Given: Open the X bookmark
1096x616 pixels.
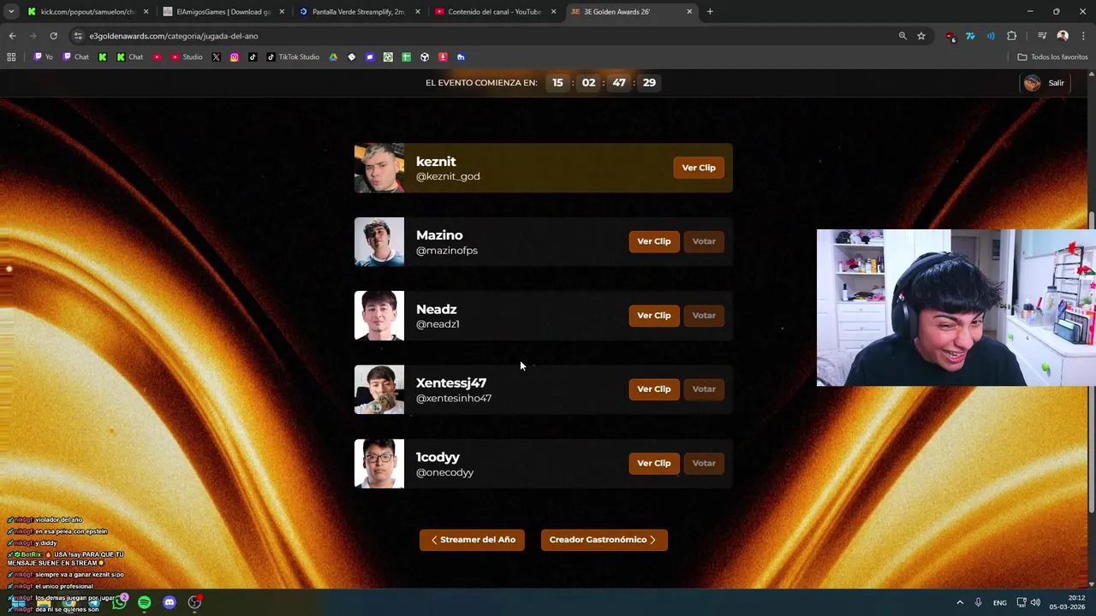Looking at the screenshot, I should tap(216, 57).
